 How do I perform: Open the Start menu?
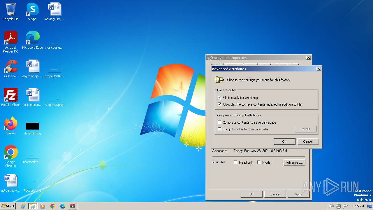(x=8, y=206)
